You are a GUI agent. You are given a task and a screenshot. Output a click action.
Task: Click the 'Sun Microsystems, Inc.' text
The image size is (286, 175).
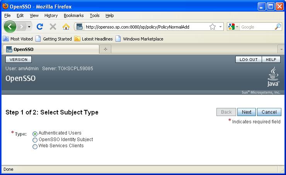click(261, 93)
